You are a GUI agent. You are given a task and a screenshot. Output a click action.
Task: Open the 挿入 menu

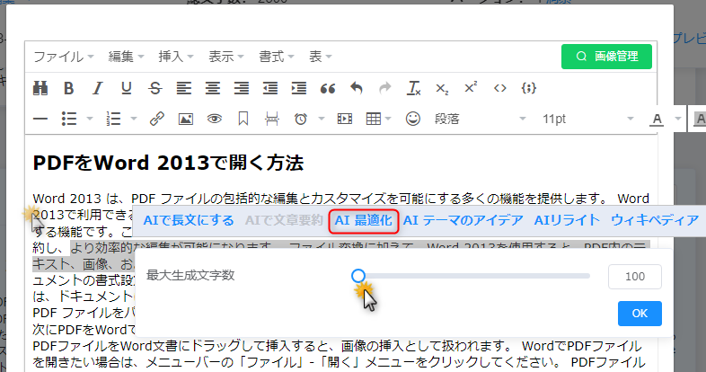tap(175, 57)
